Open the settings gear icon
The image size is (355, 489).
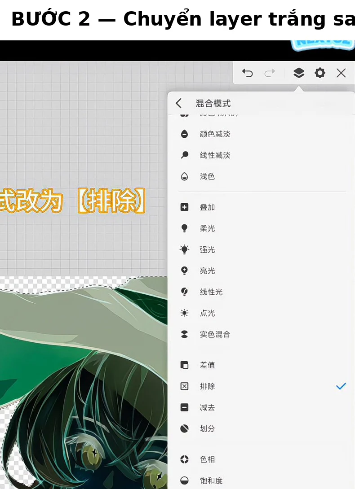coord(319,73)
